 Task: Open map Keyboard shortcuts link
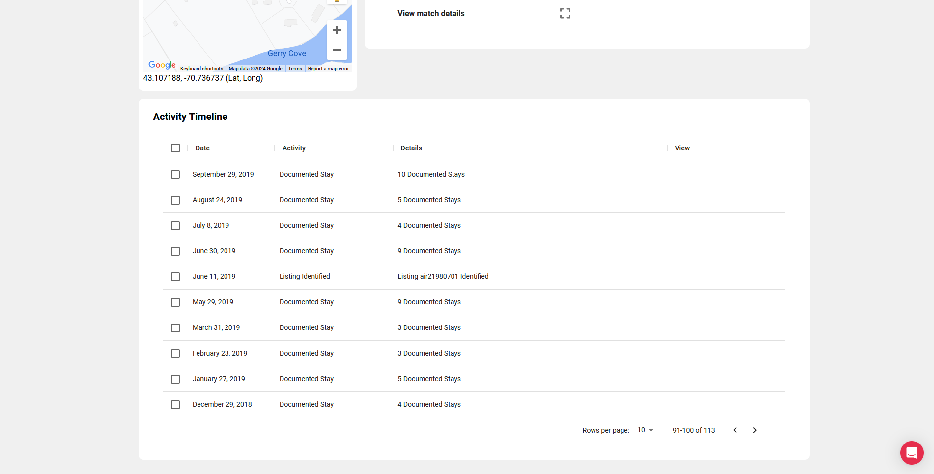[201, 69]
